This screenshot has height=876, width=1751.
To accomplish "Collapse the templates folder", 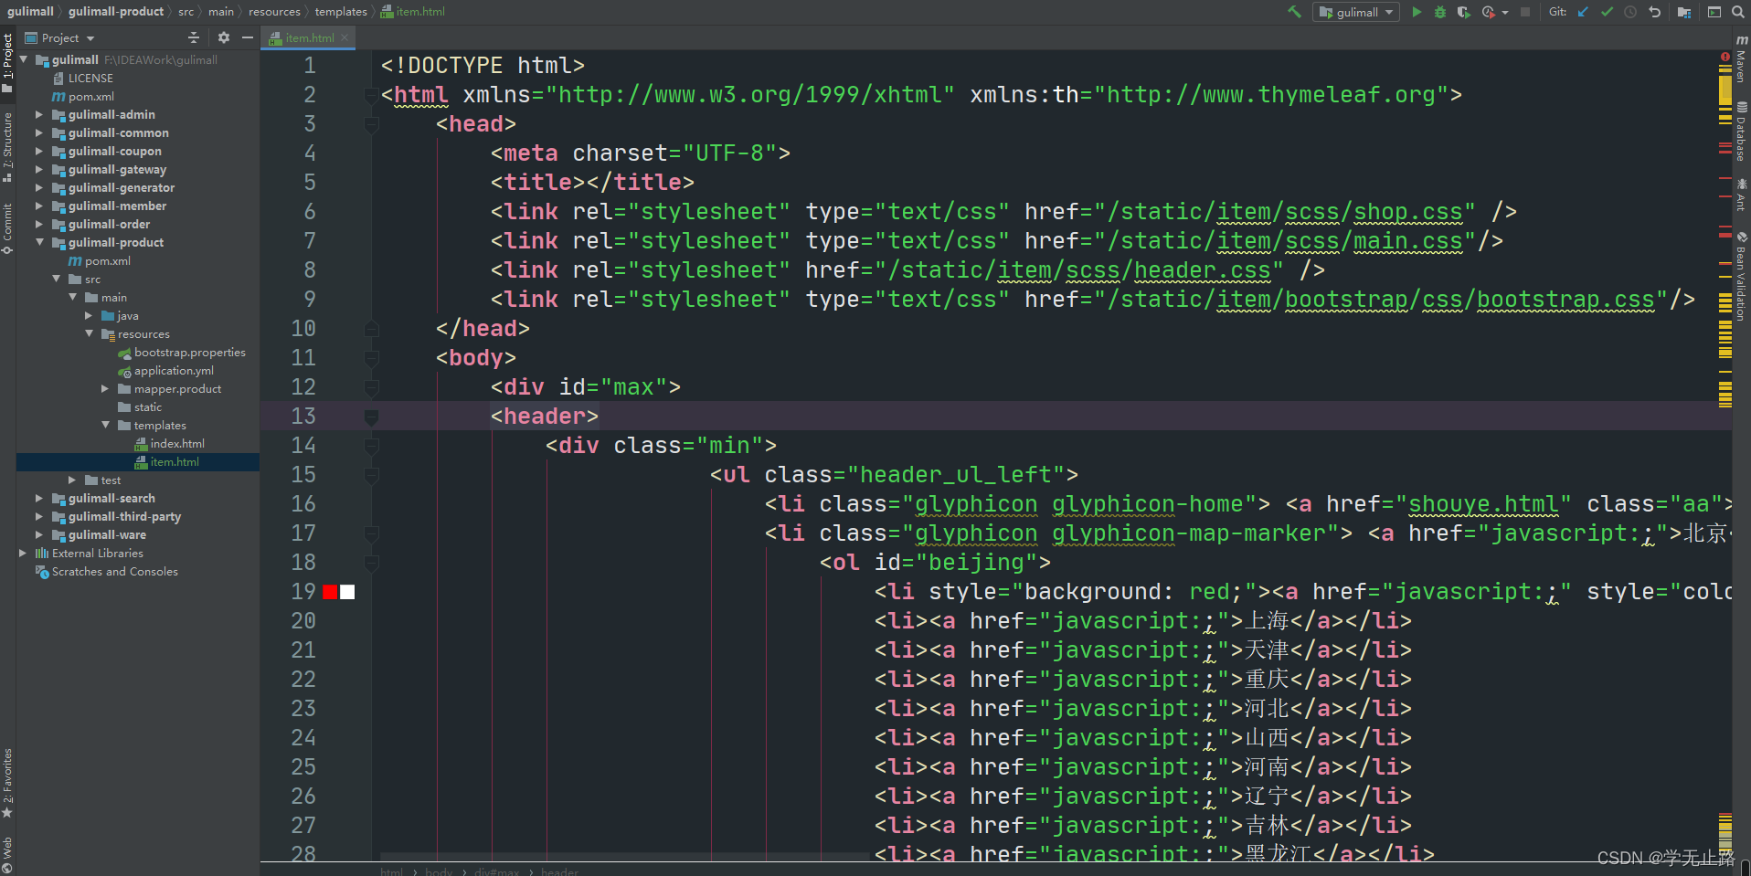I will [x=105, y=426].
